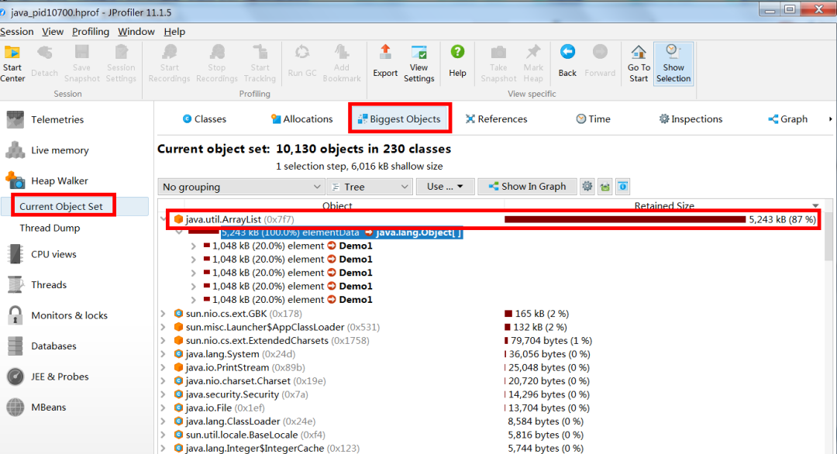837x454 pixels.
Task: Toggle the Show Selection button
Action: (x=673, y=64)
